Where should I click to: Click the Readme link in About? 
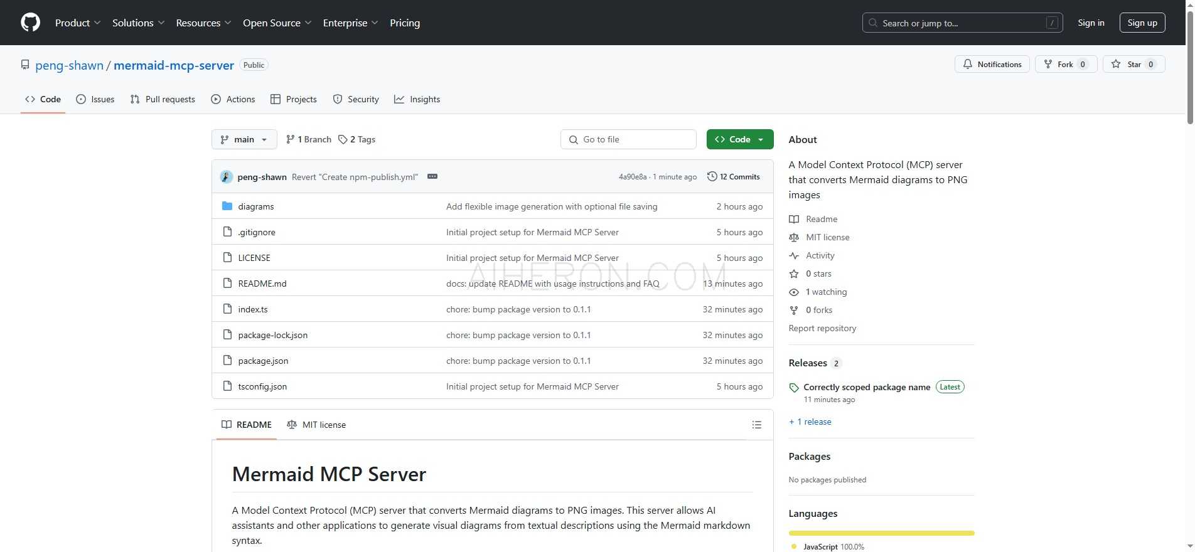[x=813, y=219]
